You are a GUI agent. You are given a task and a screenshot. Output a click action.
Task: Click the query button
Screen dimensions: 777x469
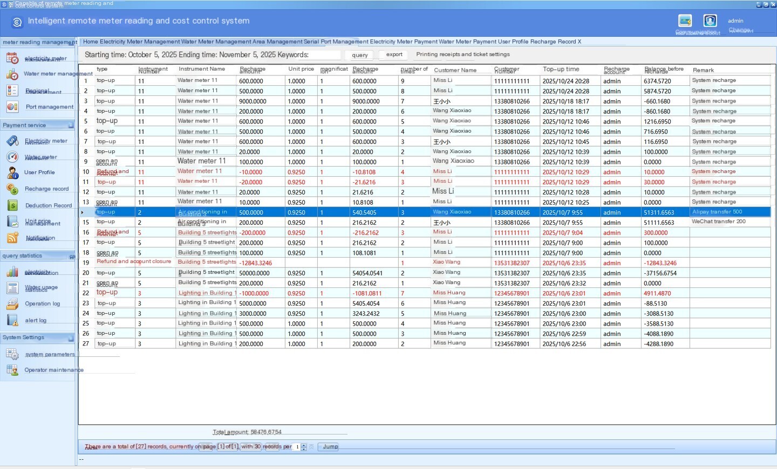click(360, 55)
